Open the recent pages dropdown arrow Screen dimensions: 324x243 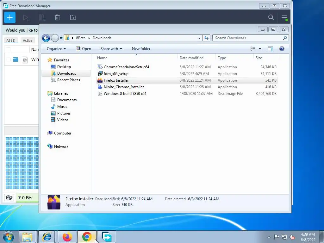[x=61, y=38]
